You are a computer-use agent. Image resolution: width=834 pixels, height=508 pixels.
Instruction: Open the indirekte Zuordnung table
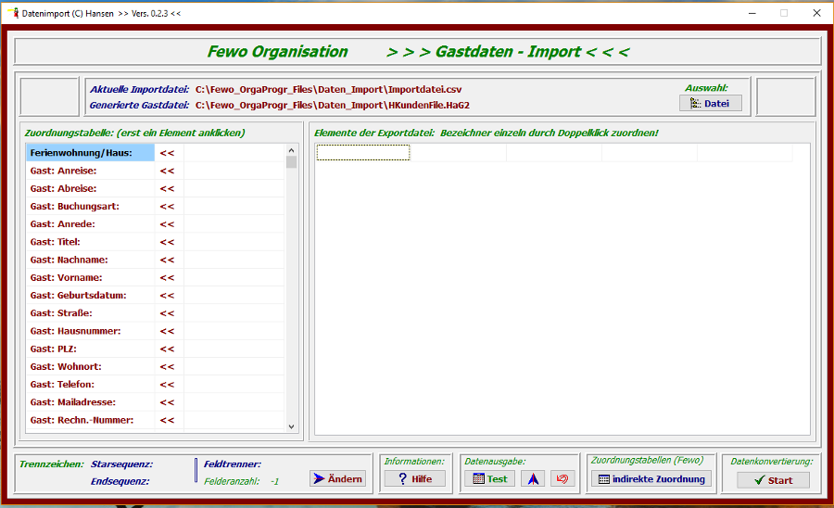coord(651,479)
